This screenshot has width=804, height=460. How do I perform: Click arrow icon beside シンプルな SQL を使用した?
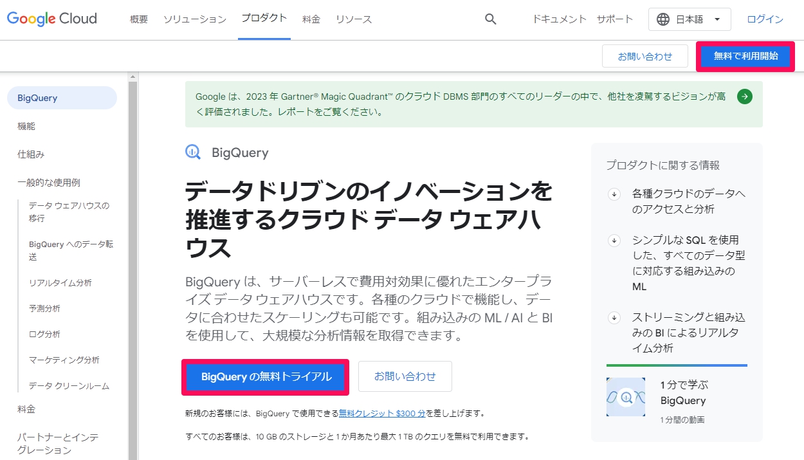[x=614, y=240]
